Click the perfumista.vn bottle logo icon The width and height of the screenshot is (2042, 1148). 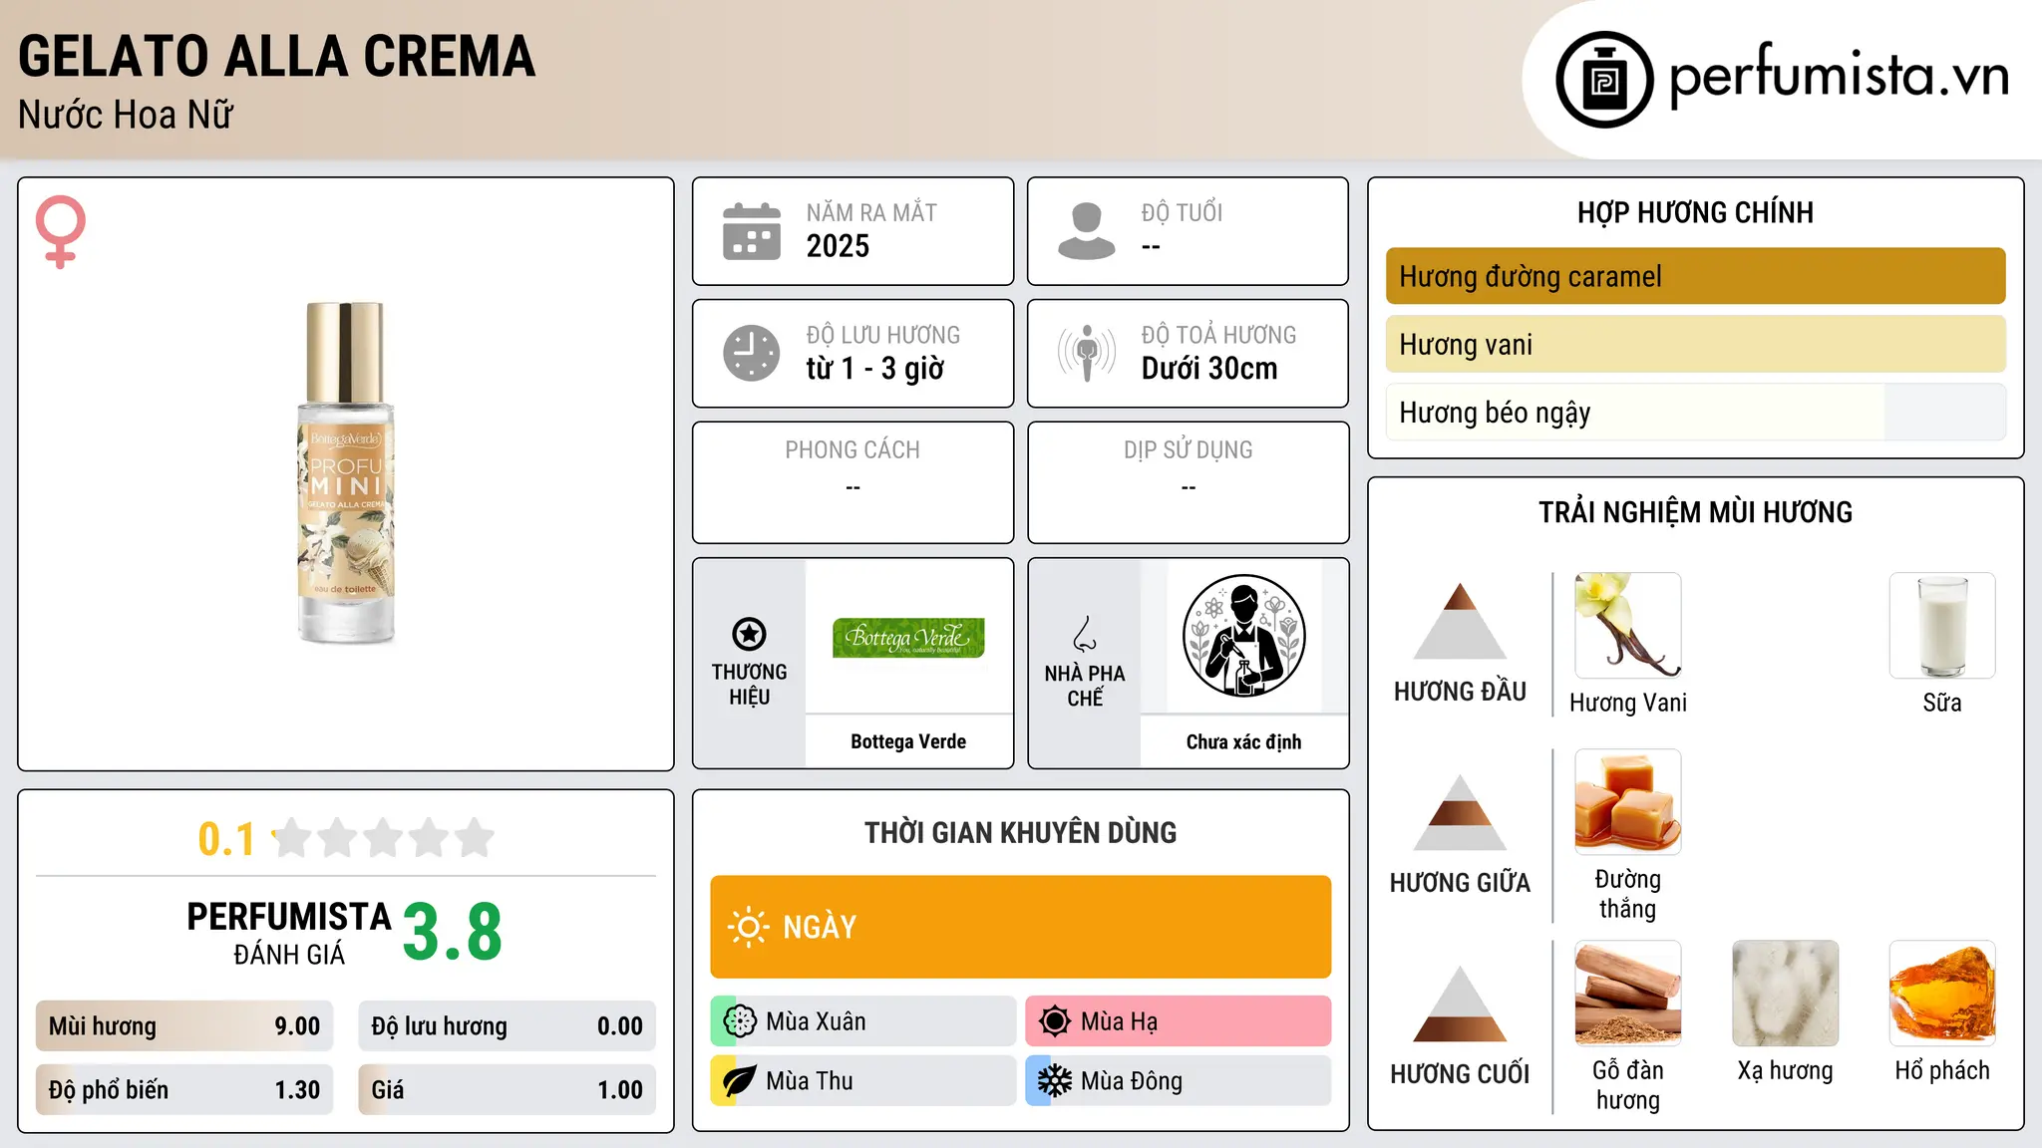[1604, 80]
